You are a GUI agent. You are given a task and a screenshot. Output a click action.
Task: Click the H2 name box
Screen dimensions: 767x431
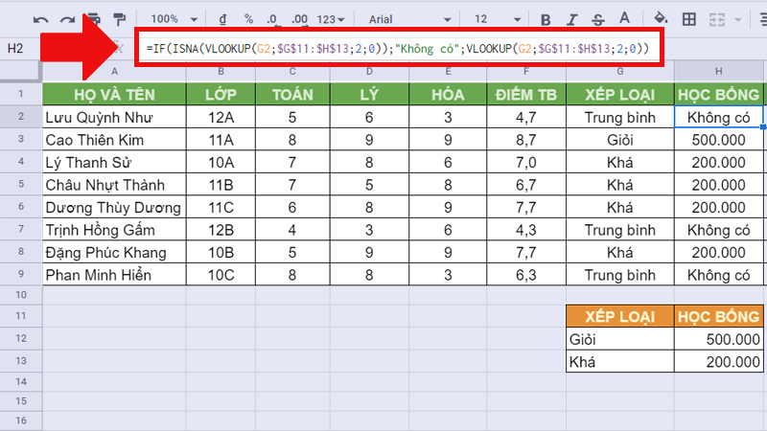tap(19, 48)
